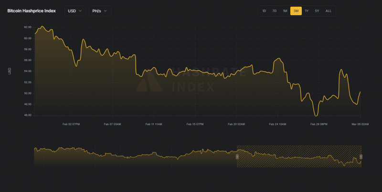This screenshot has height=192, width=382.
Task: Open the USD currency dropdown
Action: coord(75,11)
